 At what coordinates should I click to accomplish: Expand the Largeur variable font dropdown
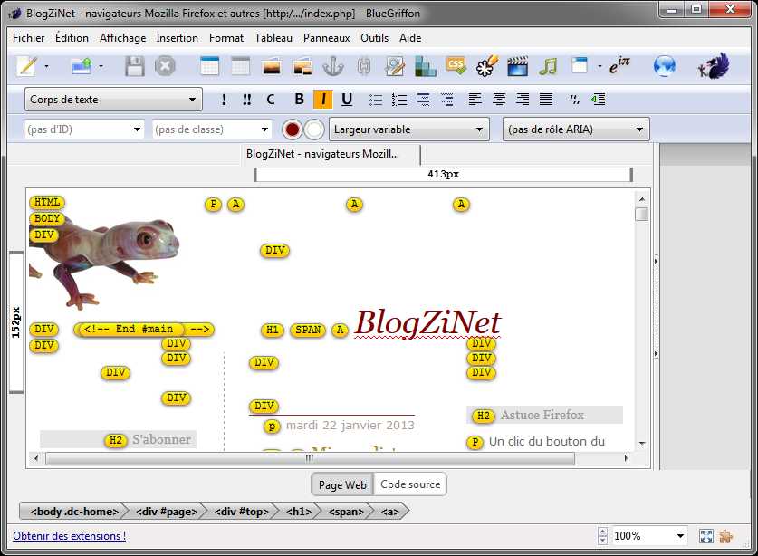[408, 129]
